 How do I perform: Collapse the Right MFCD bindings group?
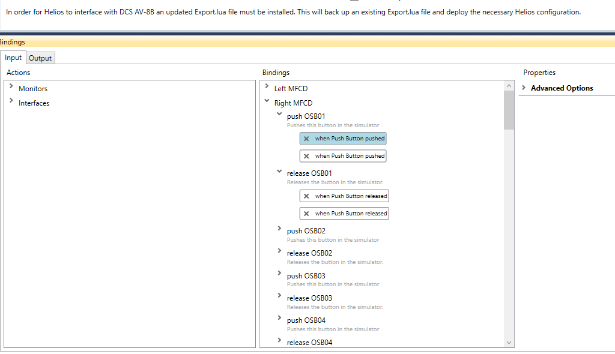267,101
